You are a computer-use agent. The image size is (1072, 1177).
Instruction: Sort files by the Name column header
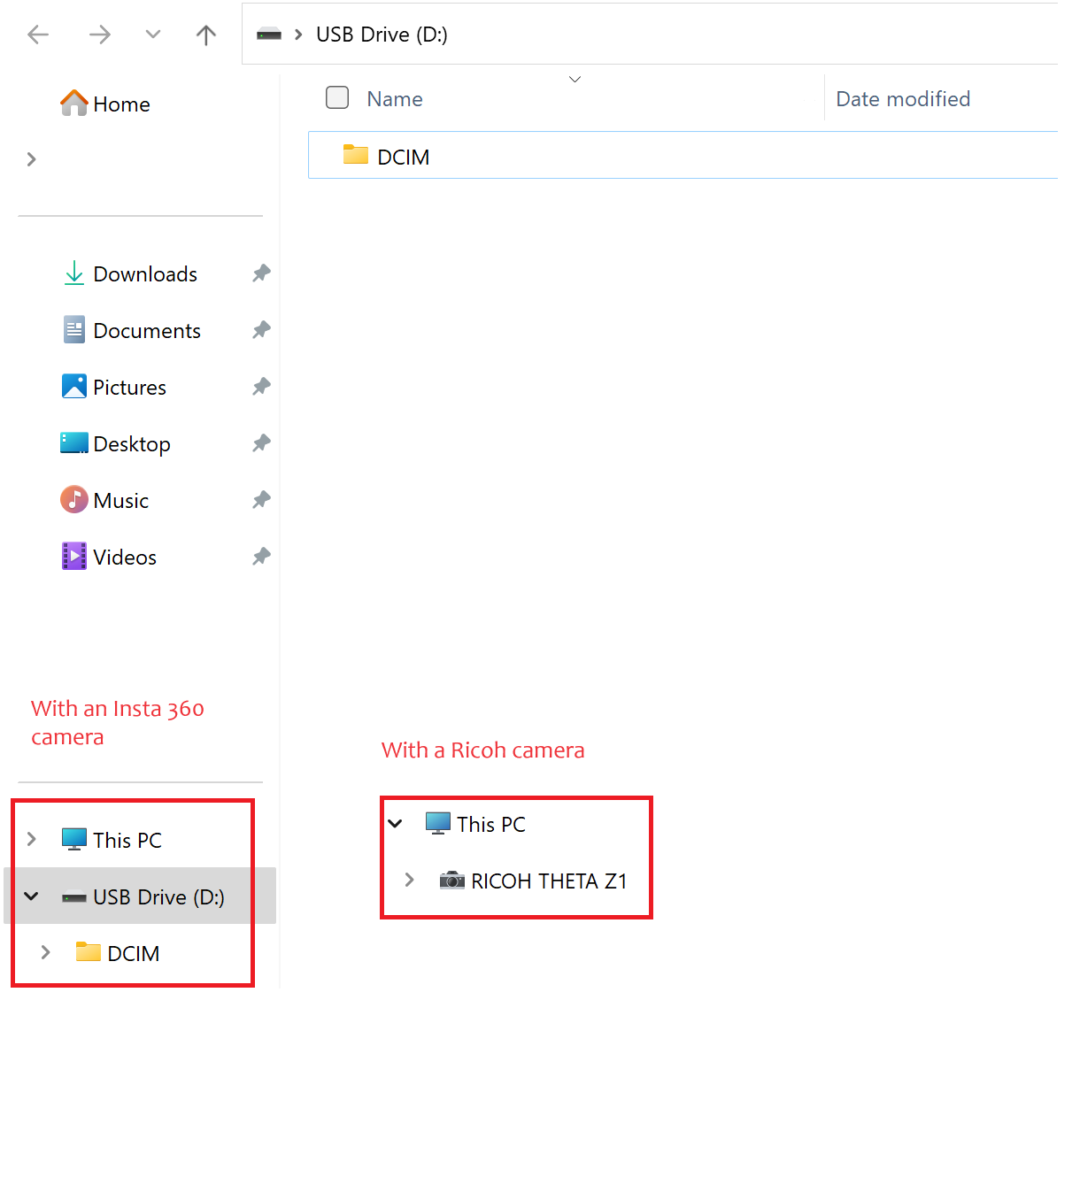pos(394,98)
